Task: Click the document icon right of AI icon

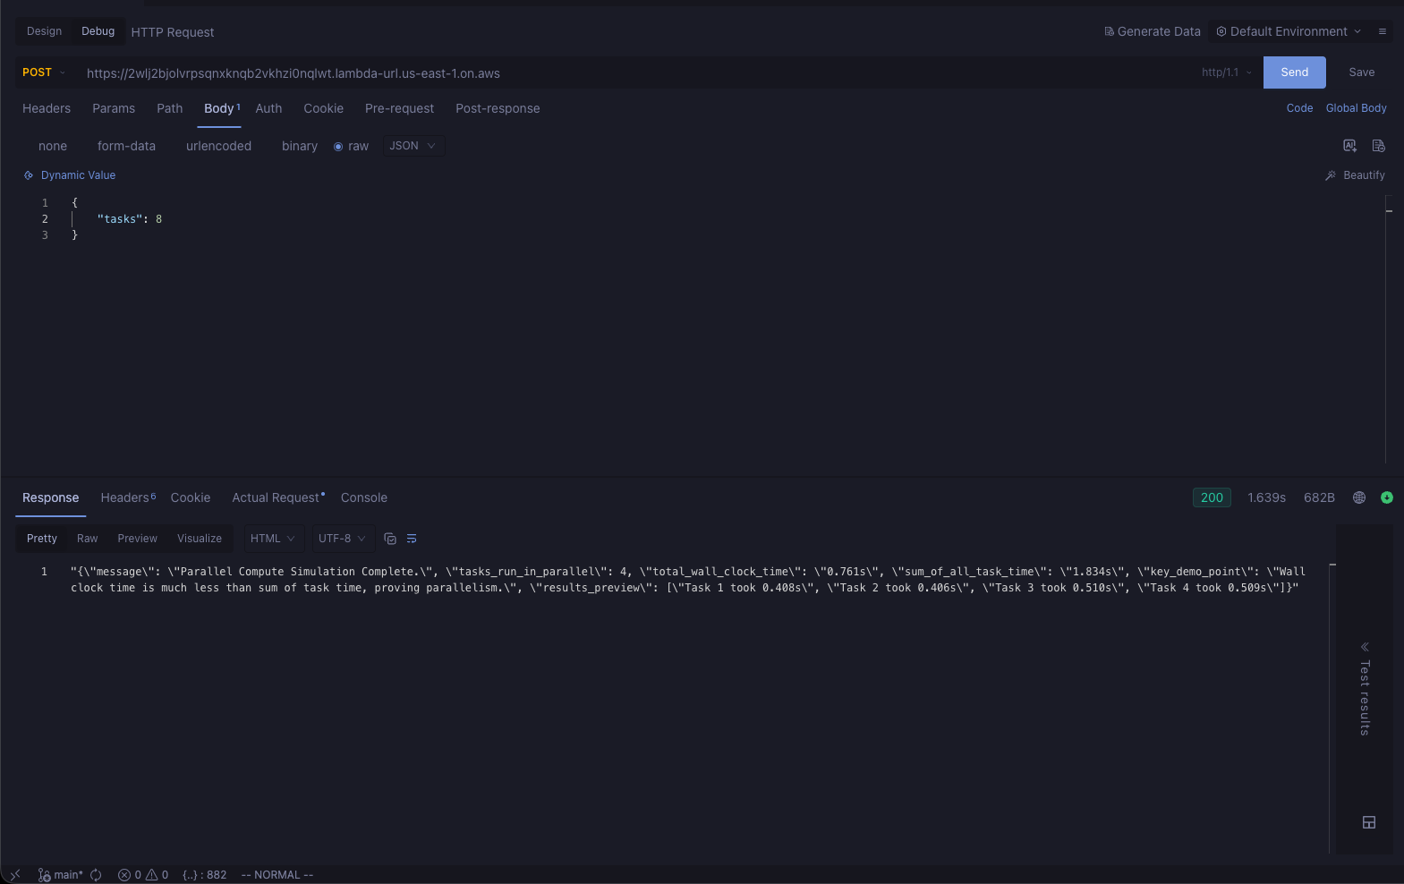Action: click(x=1379, y=146)
